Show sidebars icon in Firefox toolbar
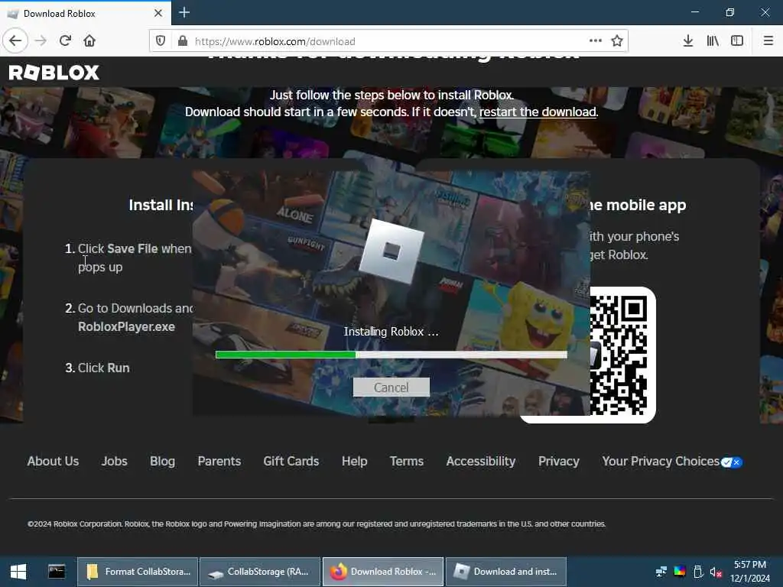The image size is (783, 587). (x=737, y=41)
